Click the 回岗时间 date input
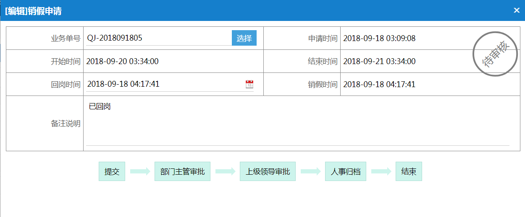 170,84
